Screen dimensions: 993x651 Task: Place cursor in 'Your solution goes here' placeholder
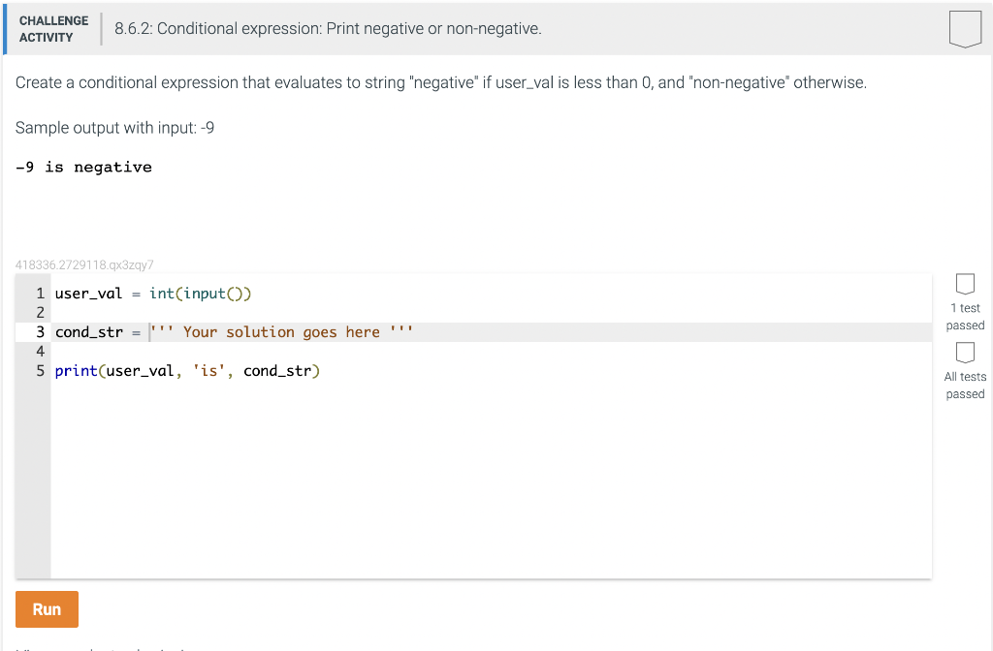pyautogui.click(x=281, y=332)
